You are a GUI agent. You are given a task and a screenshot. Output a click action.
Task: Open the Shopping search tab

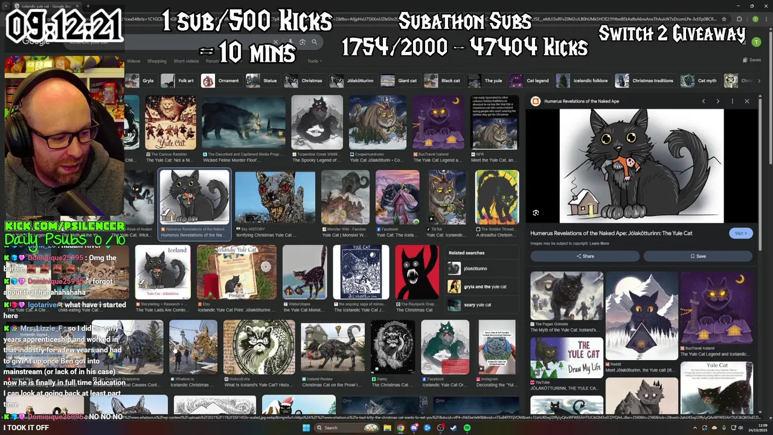point(156,61)
